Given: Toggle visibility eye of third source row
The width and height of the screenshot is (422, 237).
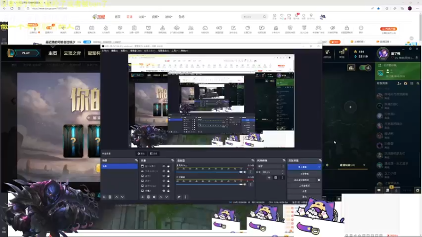Looking at the screenshot, I should [164, 176].
